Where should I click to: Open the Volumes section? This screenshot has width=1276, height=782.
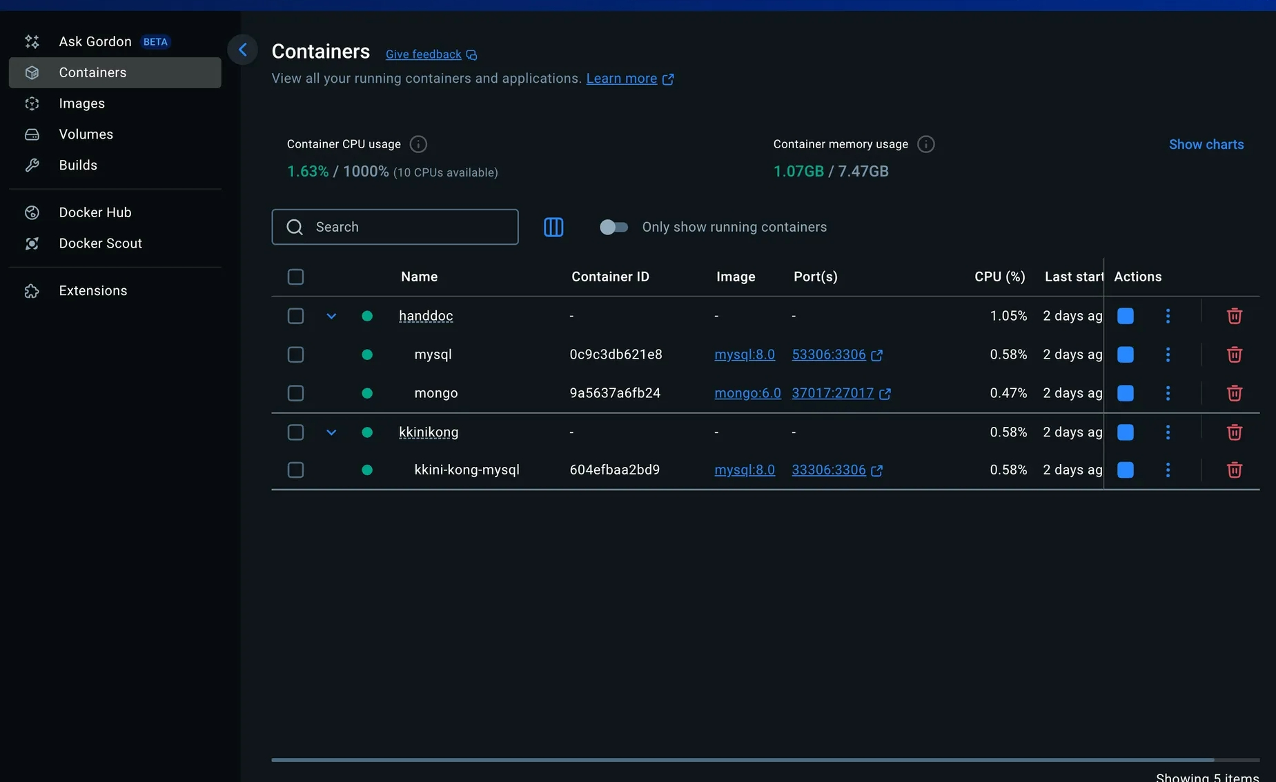click(x=115, y=134)
